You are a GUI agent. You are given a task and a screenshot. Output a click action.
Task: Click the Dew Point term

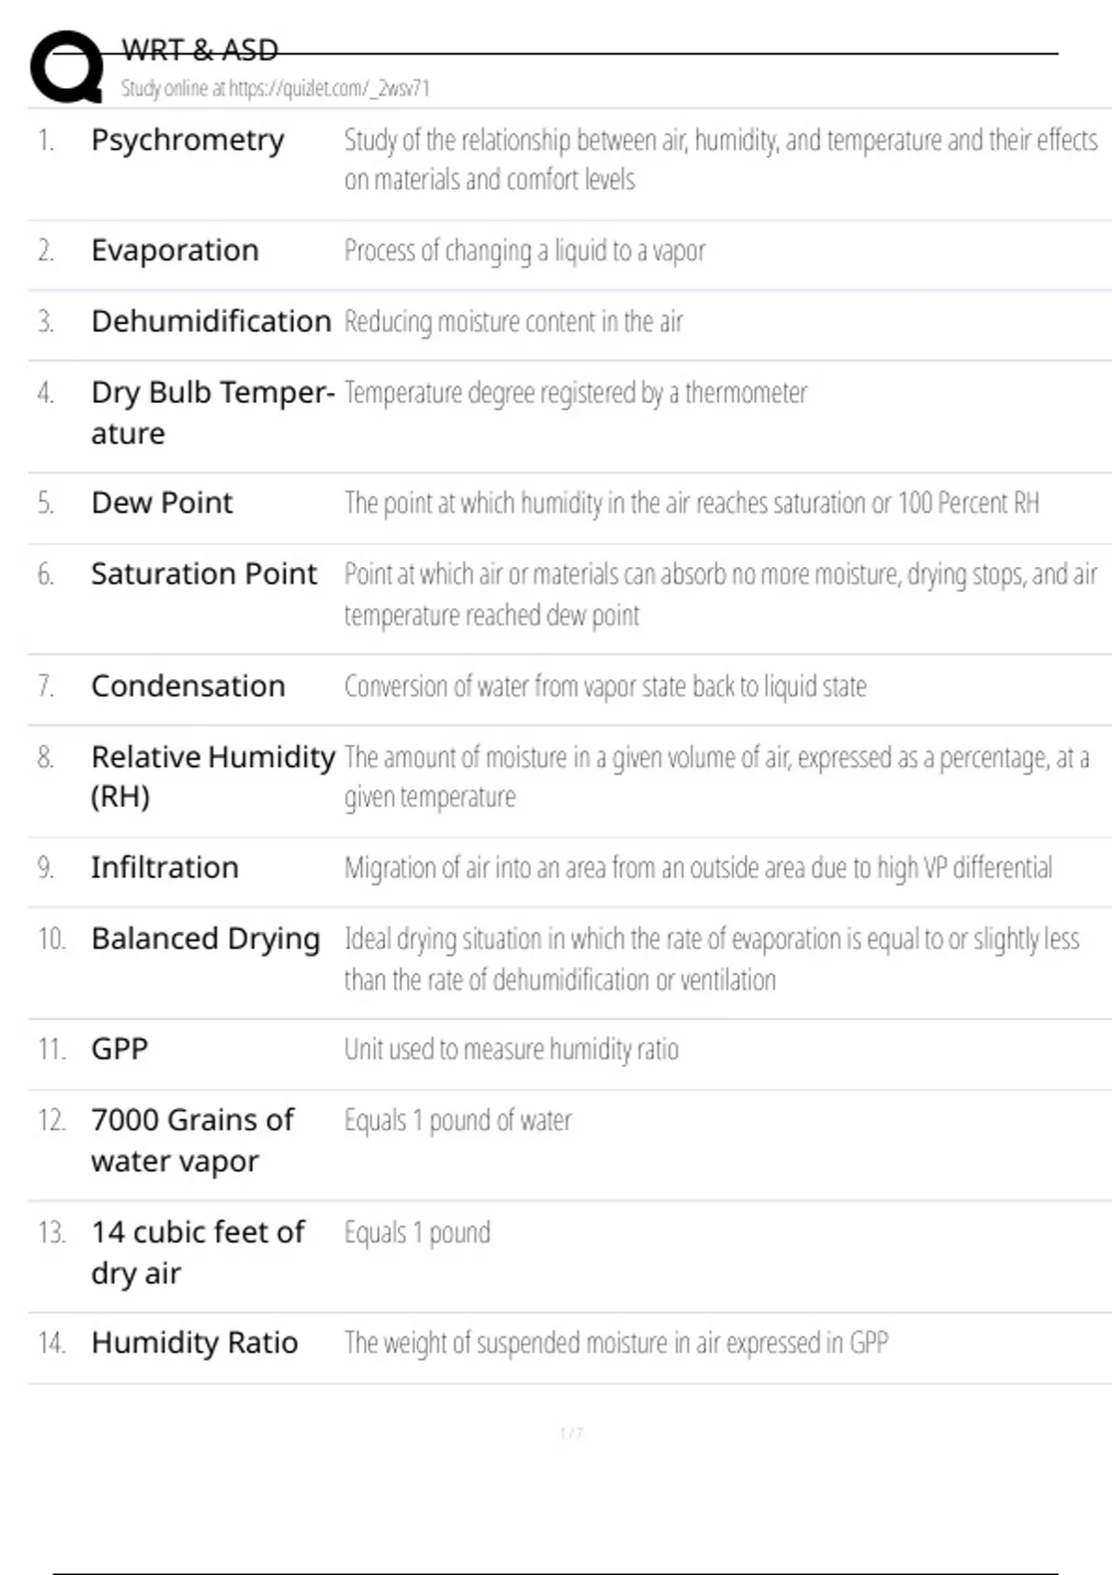[x=161, y=503]
